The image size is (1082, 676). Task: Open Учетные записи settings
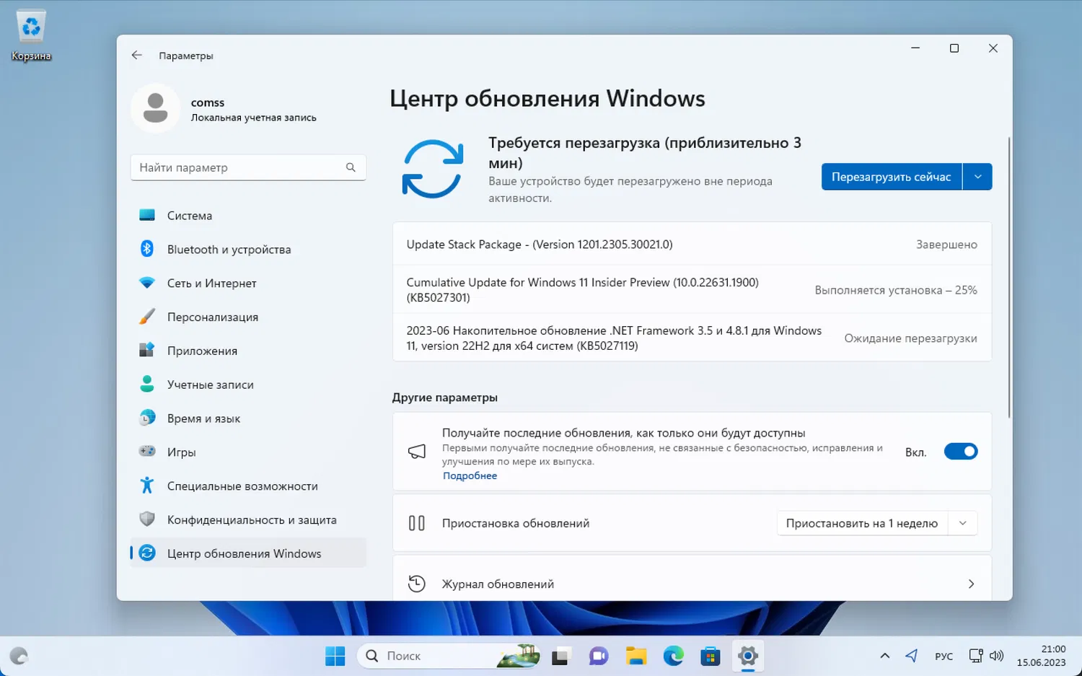coord(248,385)
